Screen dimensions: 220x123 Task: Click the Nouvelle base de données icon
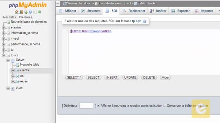8,22
